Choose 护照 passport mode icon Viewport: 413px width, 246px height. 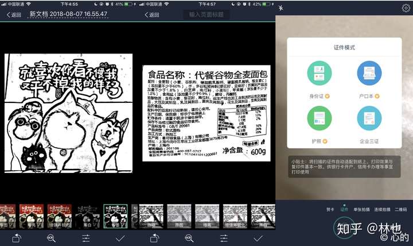click(320, 118)
